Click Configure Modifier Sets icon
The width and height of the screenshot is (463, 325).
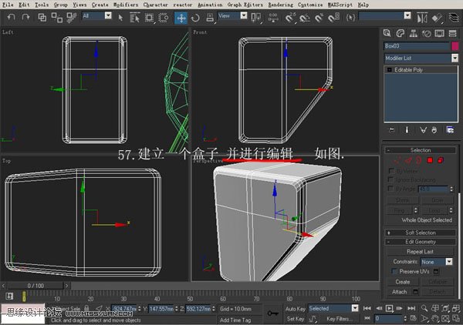pyautogui.click(x=450, y=129)
